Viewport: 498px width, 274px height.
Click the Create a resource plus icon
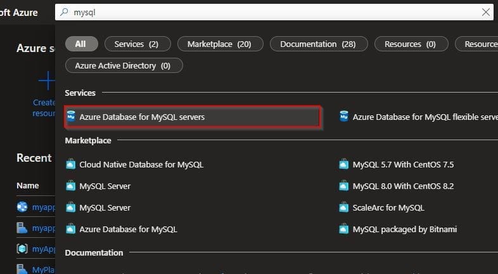tap(46, 81)
